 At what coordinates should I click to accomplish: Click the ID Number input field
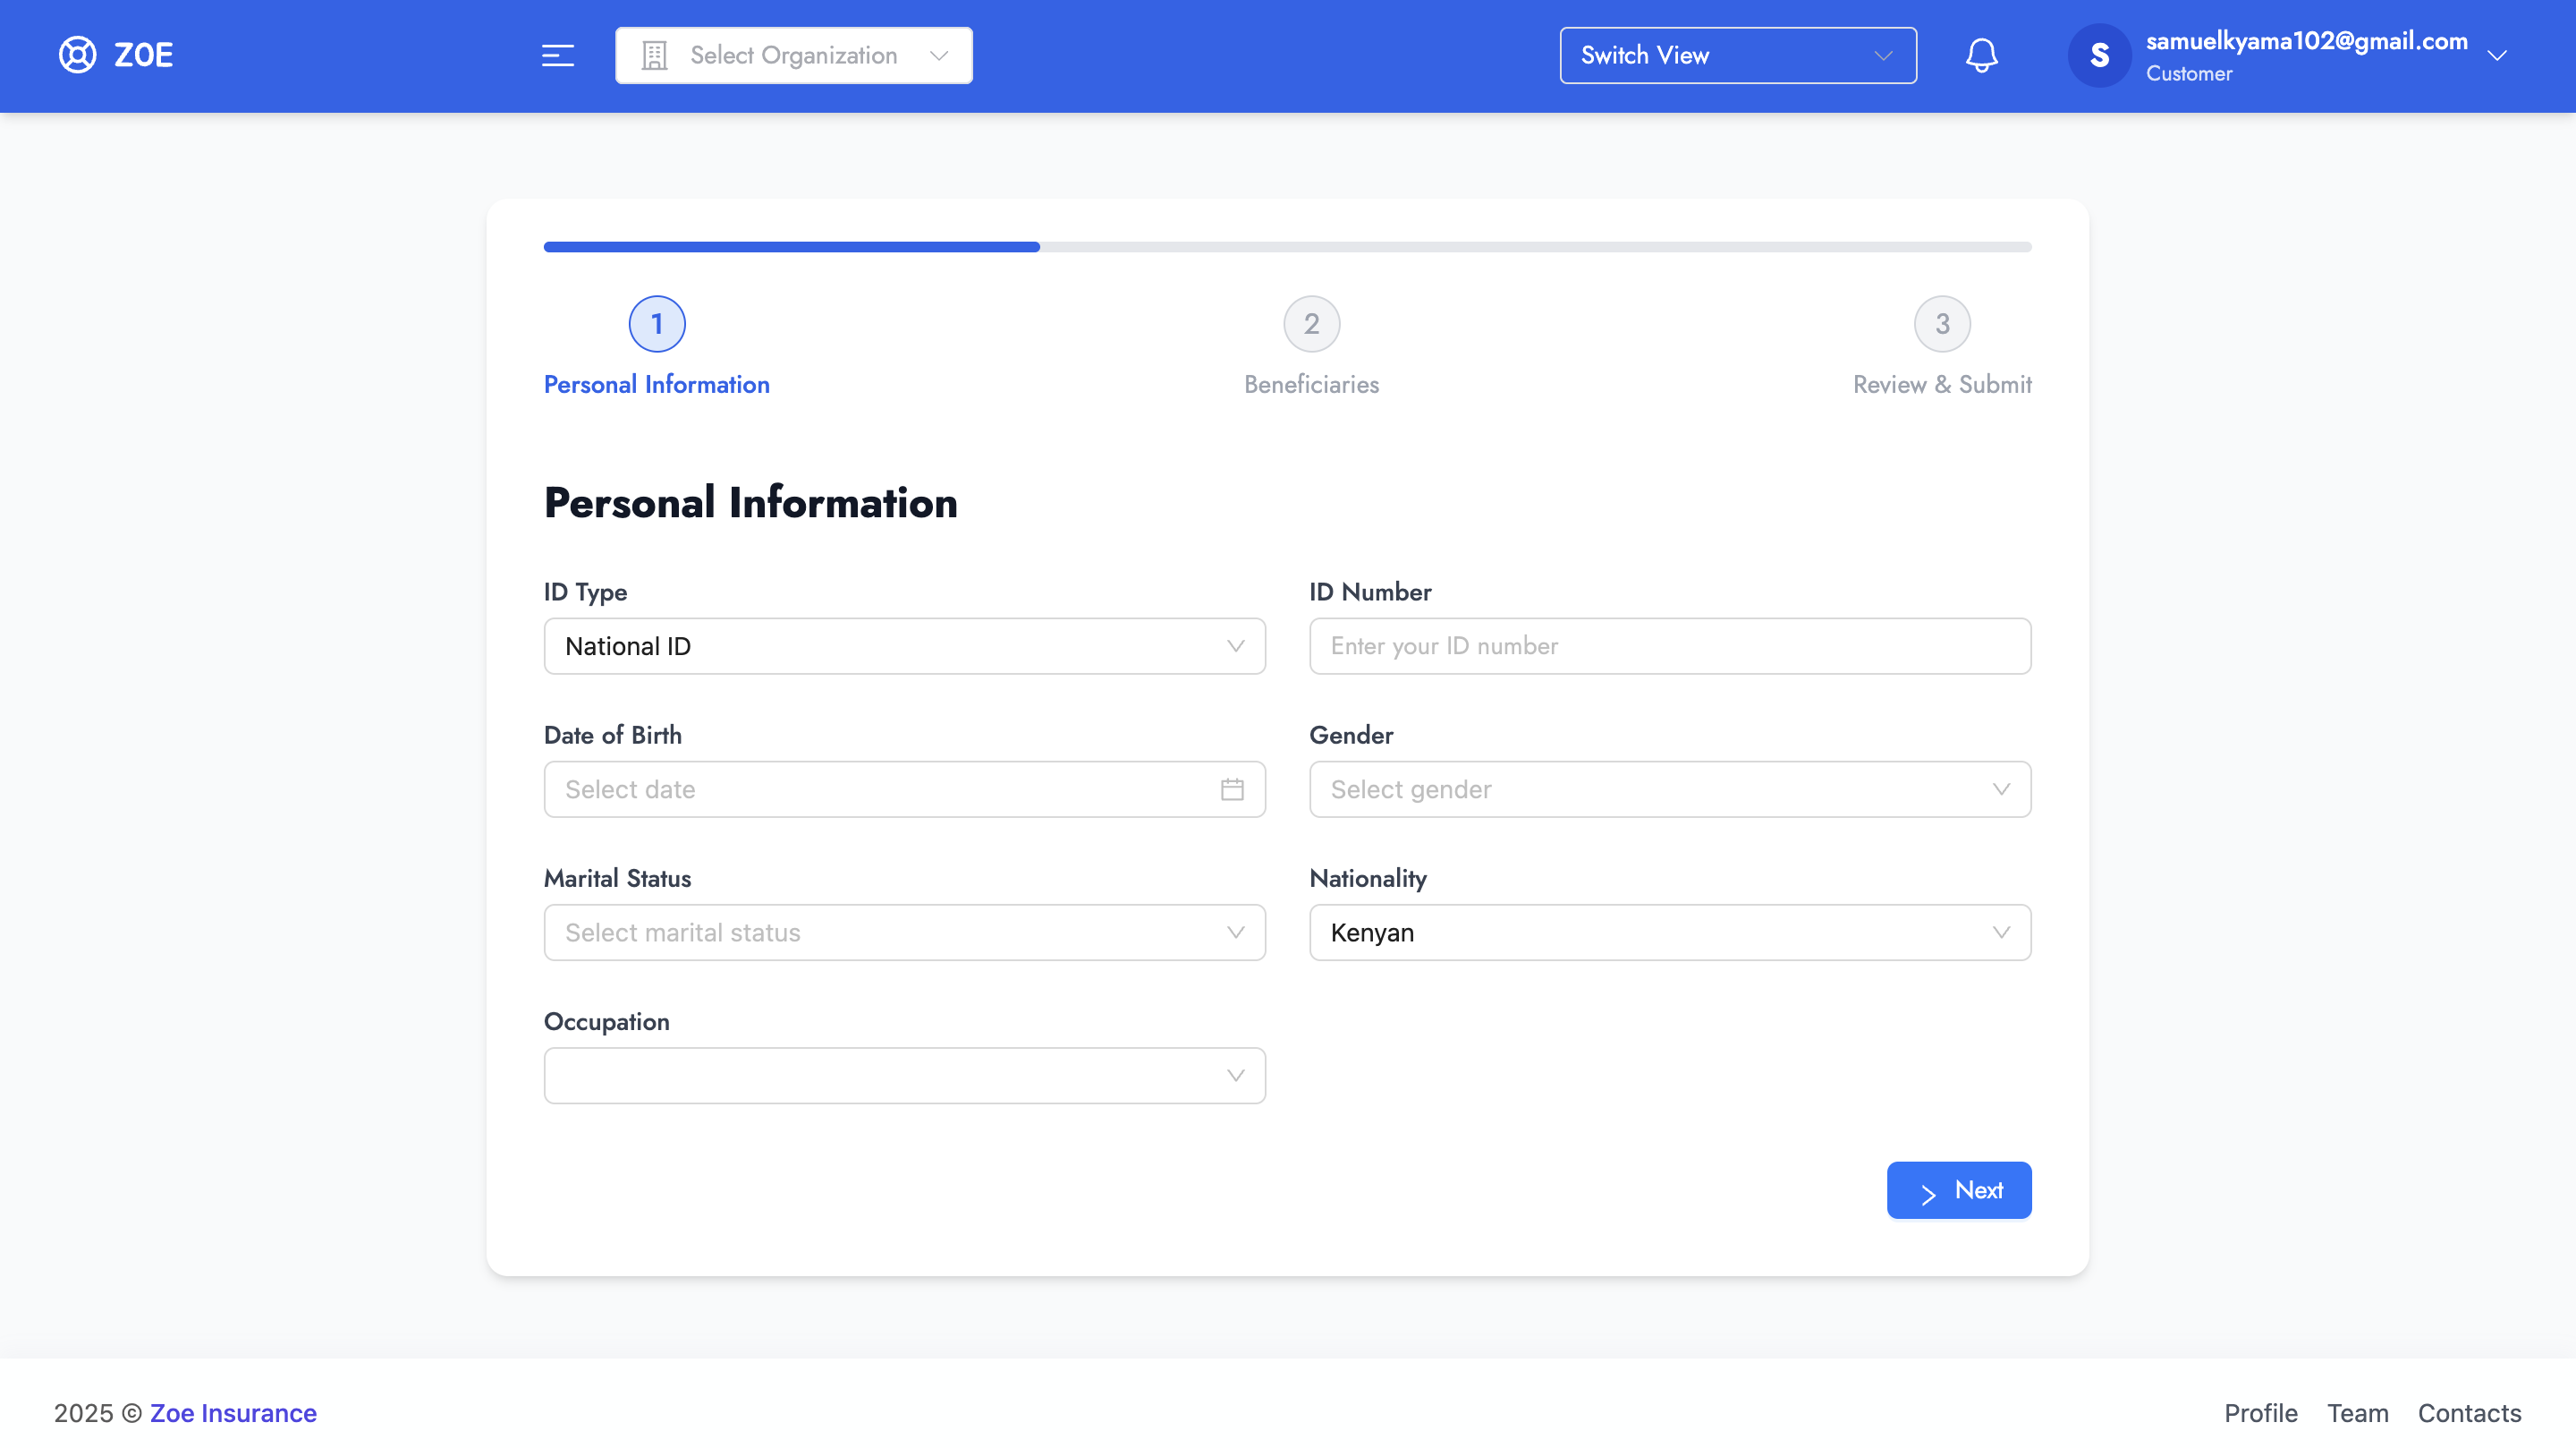(x=1669, y=646)
